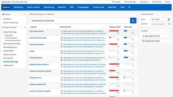173x97 pixels.
Task: Click the domain search input field
Action: pyautogui.click(x=80, y=20)
